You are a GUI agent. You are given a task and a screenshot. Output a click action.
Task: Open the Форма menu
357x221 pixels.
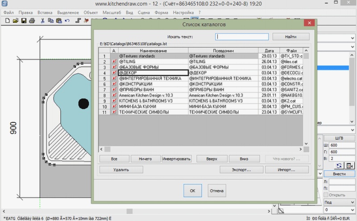pyautogui.click(x=161, y=13)
